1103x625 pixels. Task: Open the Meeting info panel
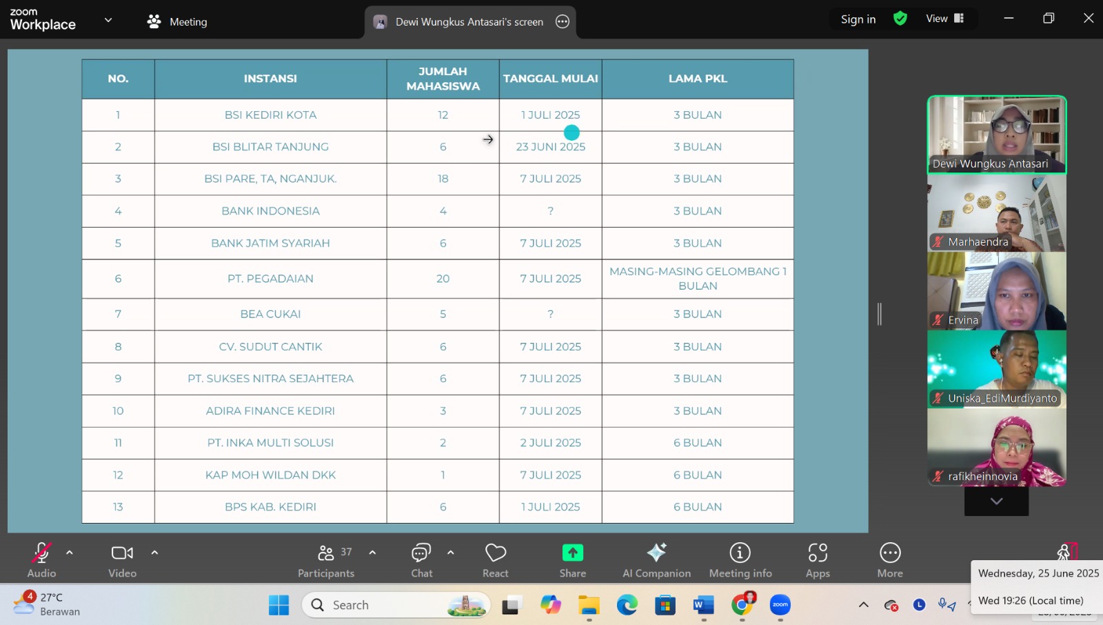click(740, 560)
